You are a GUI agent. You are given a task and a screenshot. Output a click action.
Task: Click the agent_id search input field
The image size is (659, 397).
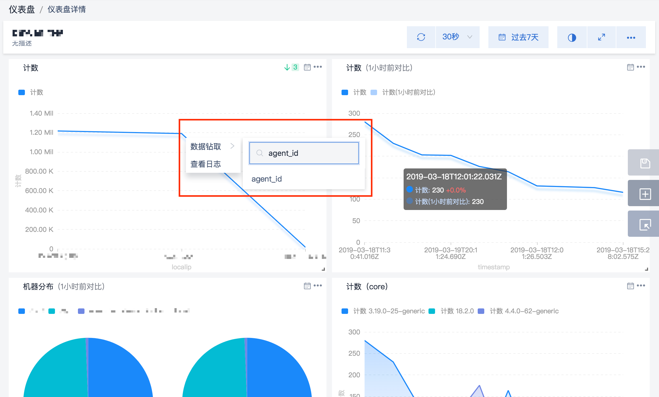point(304,153)
